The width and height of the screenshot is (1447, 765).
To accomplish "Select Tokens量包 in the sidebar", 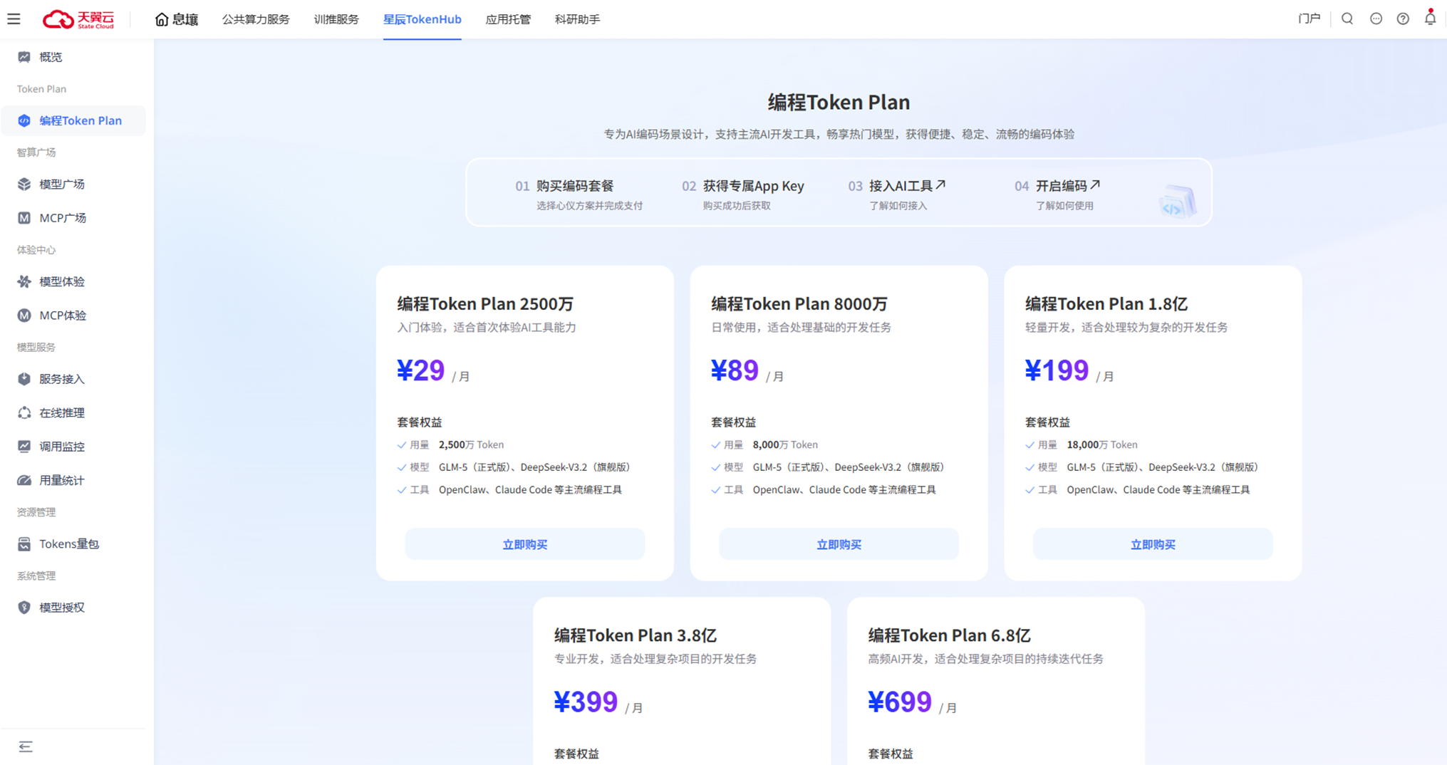I will 69,544.
